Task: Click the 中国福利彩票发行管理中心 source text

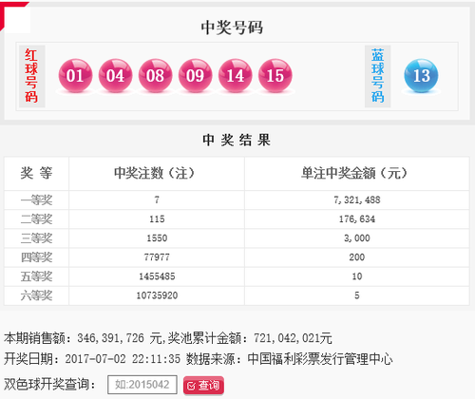Action: click(320, 359)
